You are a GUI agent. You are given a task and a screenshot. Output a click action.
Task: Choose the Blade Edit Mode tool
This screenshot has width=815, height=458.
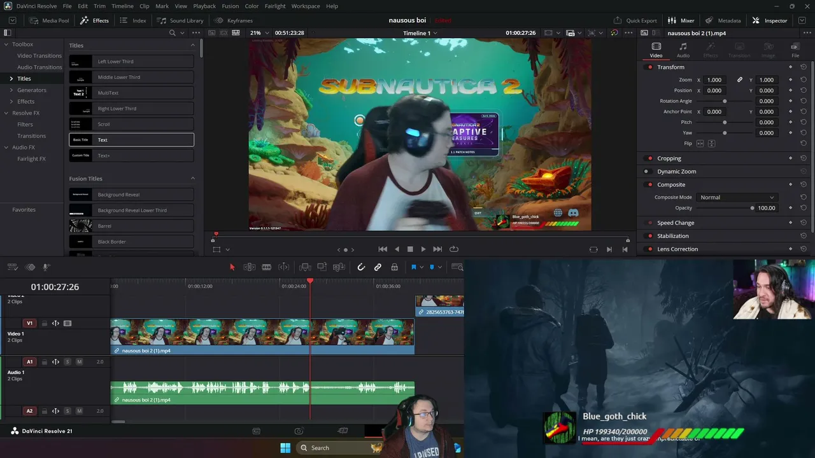point(267,267)
